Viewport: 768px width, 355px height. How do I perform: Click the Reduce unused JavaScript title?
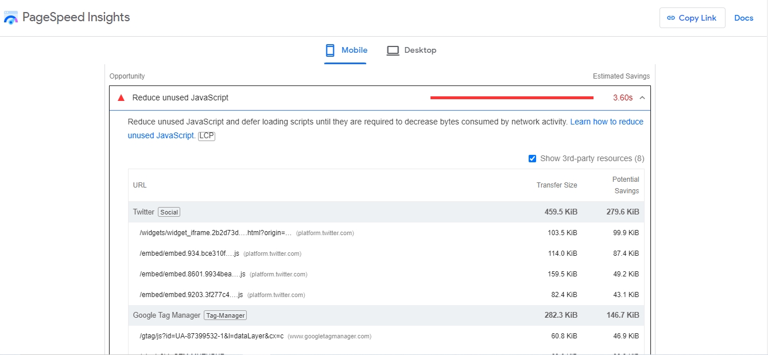point(180,98)
